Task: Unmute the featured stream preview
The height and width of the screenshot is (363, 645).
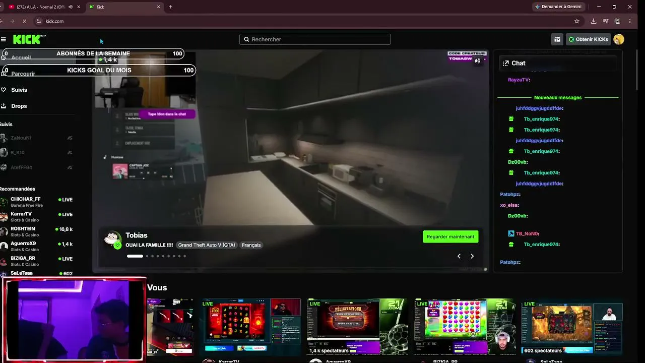Action: pos(478,61)
